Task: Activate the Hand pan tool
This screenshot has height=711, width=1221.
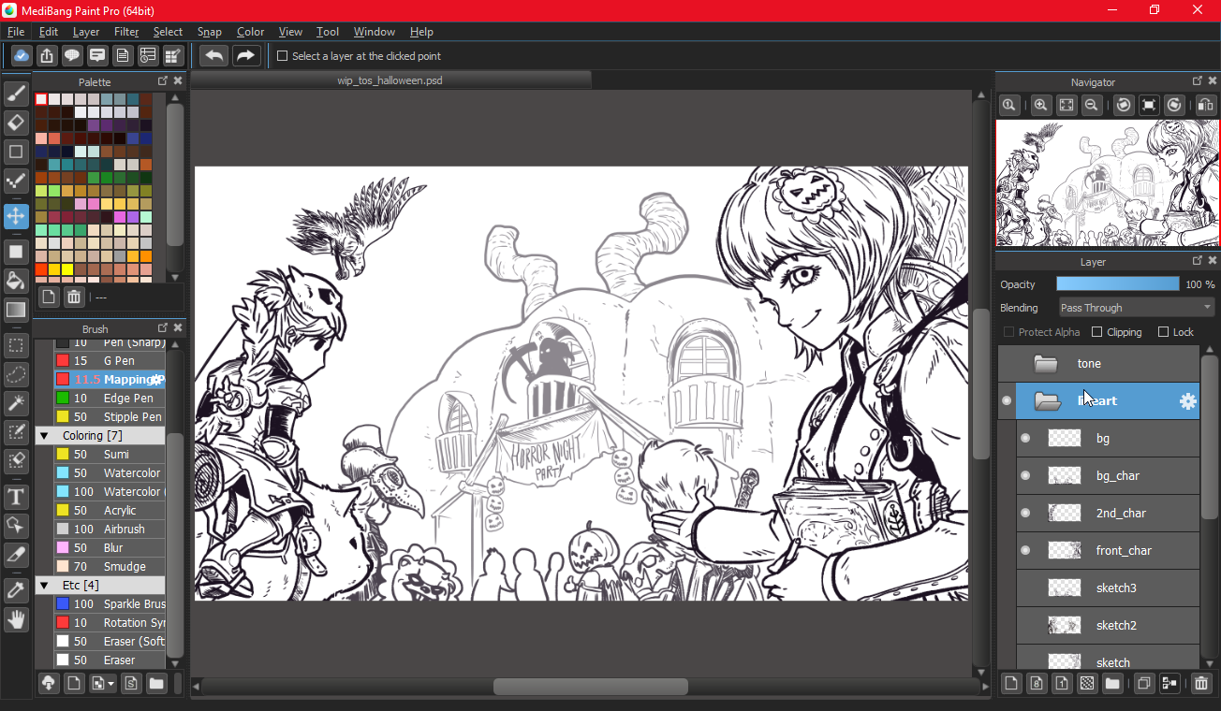Action: click(x=16, y=619)
